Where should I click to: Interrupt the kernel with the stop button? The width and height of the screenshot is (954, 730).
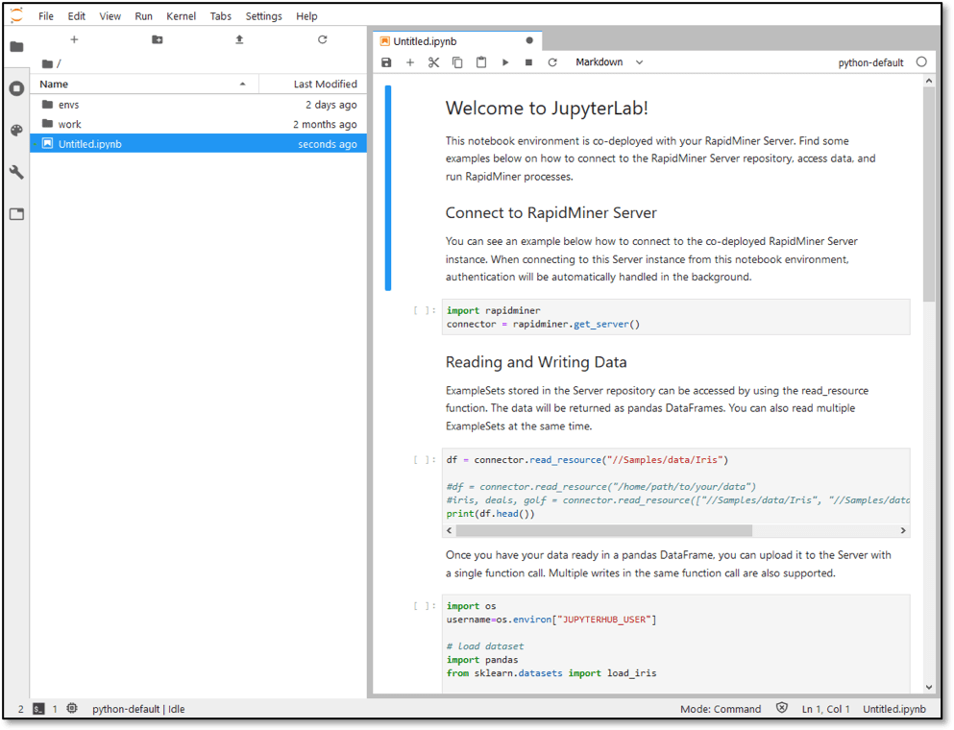pos(528,62)
